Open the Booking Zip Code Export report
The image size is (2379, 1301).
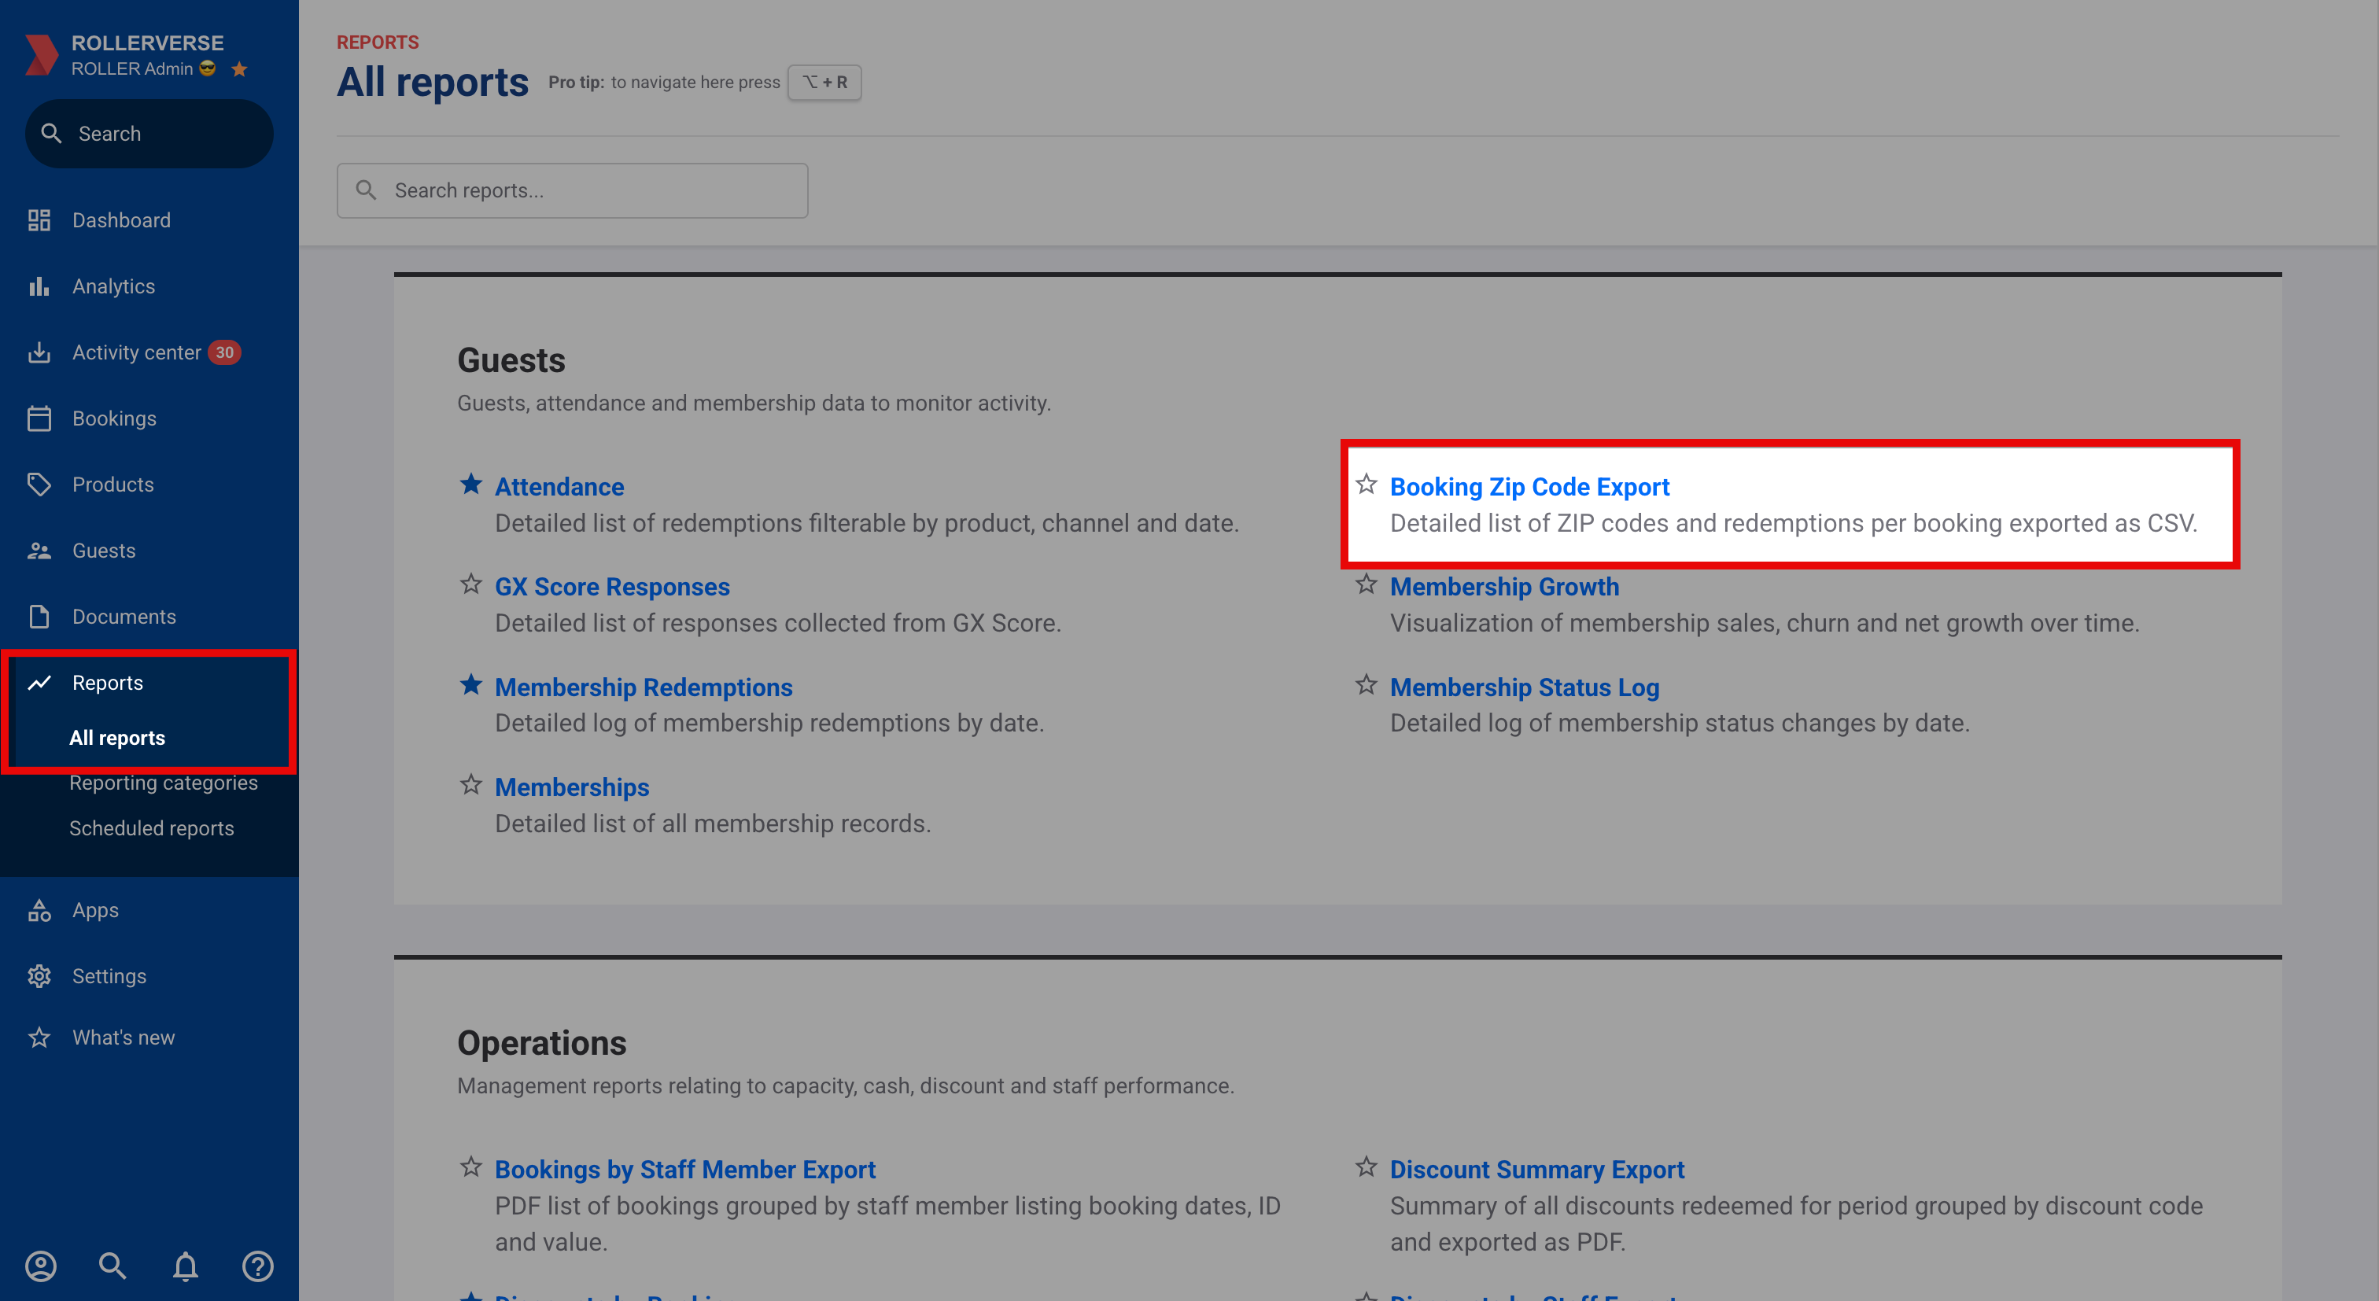[x=1529, y=487]
